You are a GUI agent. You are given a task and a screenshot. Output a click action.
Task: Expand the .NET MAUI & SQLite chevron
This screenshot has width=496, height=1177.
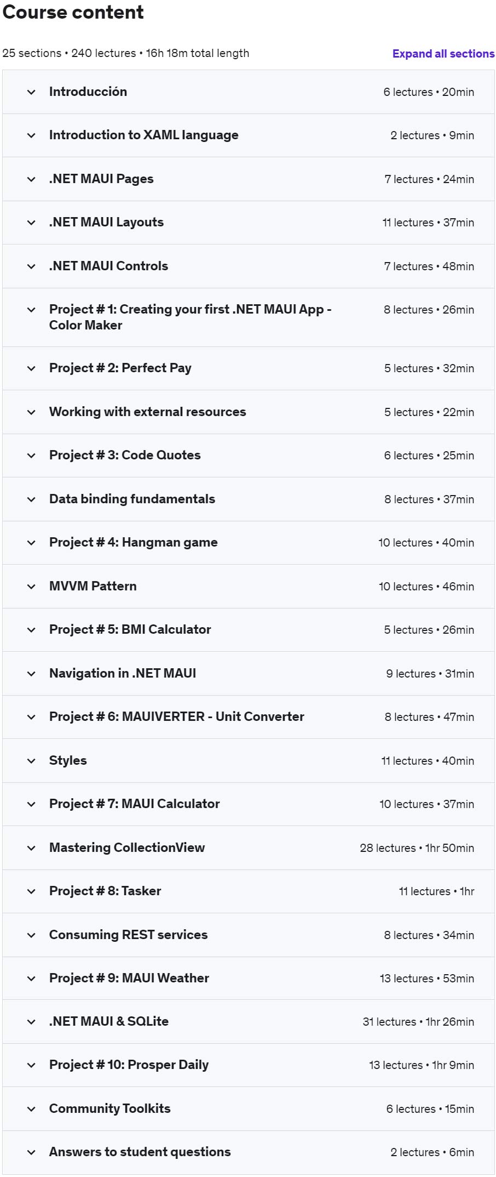[x=31, y=1022]
